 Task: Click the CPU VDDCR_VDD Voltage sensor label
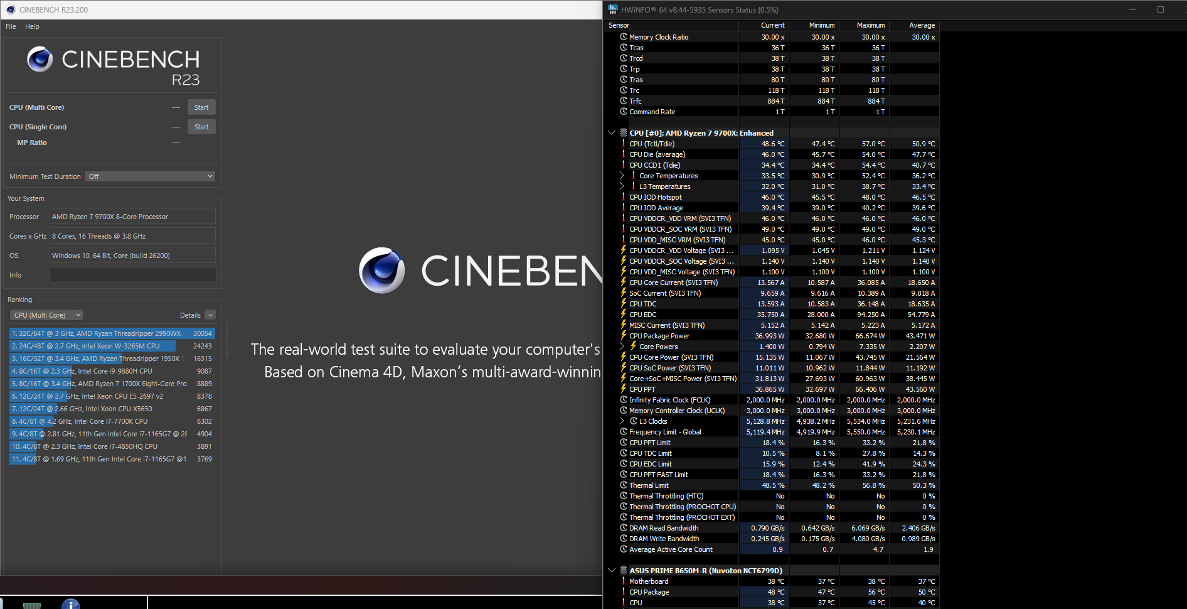point(681,251)
